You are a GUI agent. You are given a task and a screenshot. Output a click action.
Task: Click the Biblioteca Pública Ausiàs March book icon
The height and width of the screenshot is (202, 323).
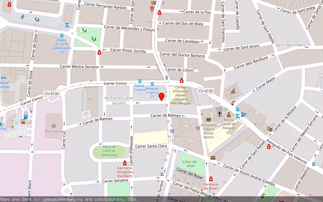209,120
